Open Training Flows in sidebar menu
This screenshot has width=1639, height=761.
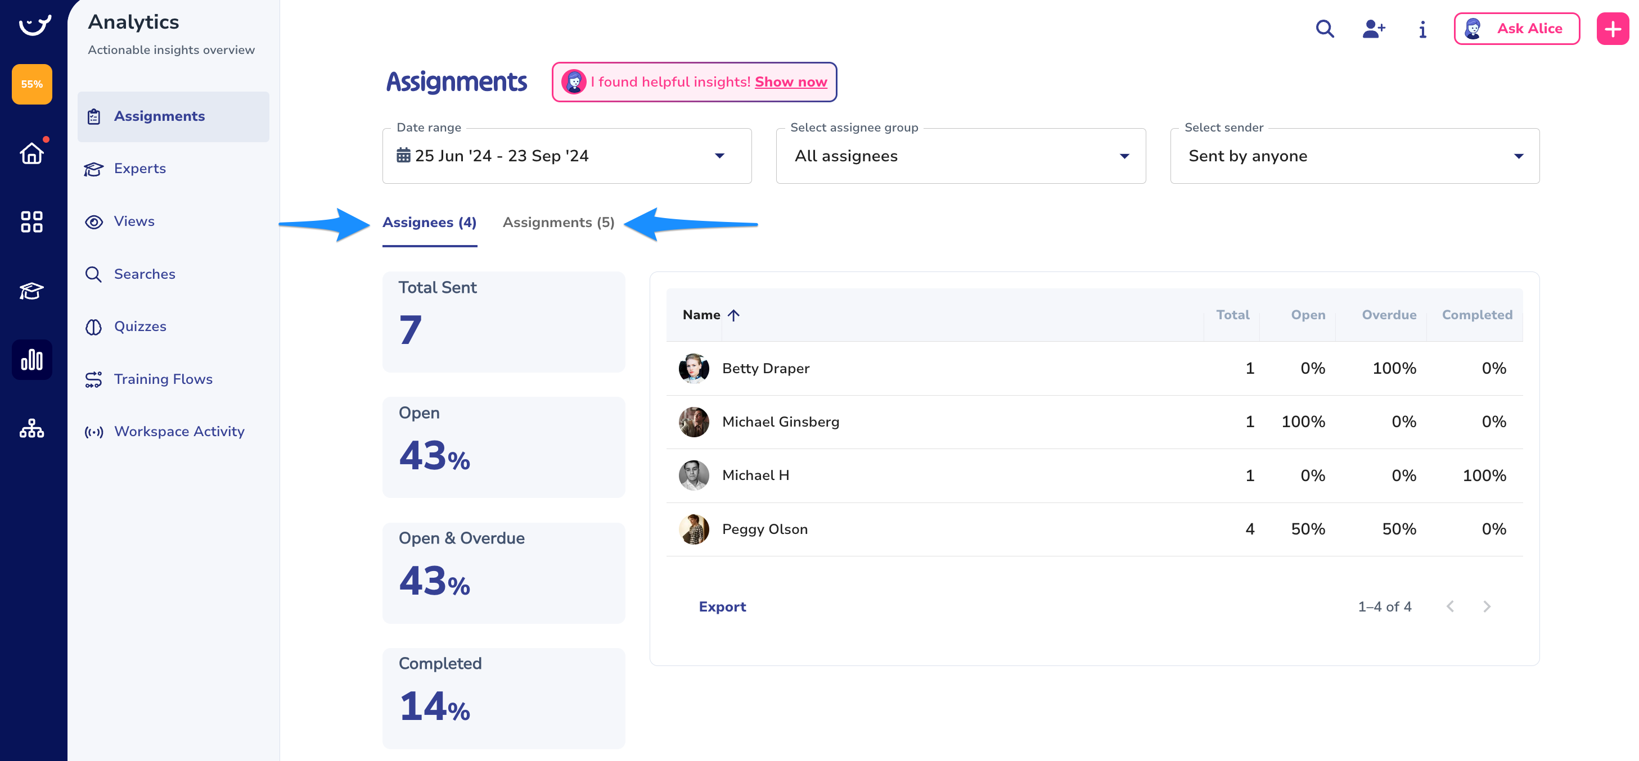(163, 379)
